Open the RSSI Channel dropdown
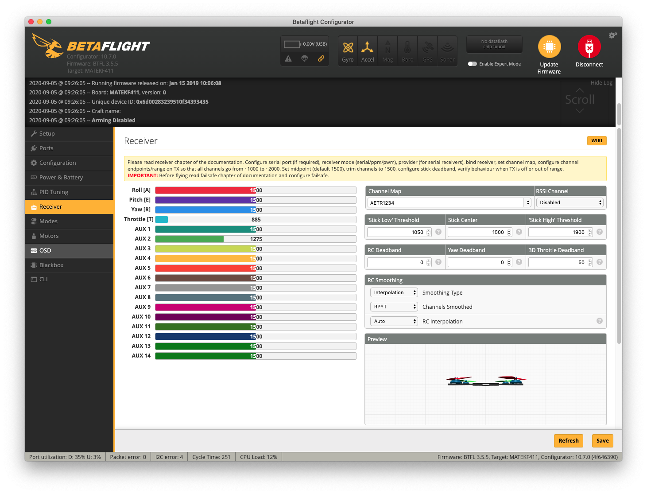 [x=570, y=202]
